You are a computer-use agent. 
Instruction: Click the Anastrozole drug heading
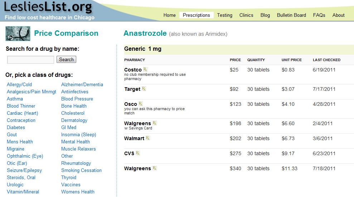[x=145, y=33]
